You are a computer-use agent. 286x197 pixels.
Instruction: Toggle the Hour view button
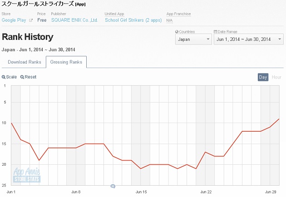276,77
